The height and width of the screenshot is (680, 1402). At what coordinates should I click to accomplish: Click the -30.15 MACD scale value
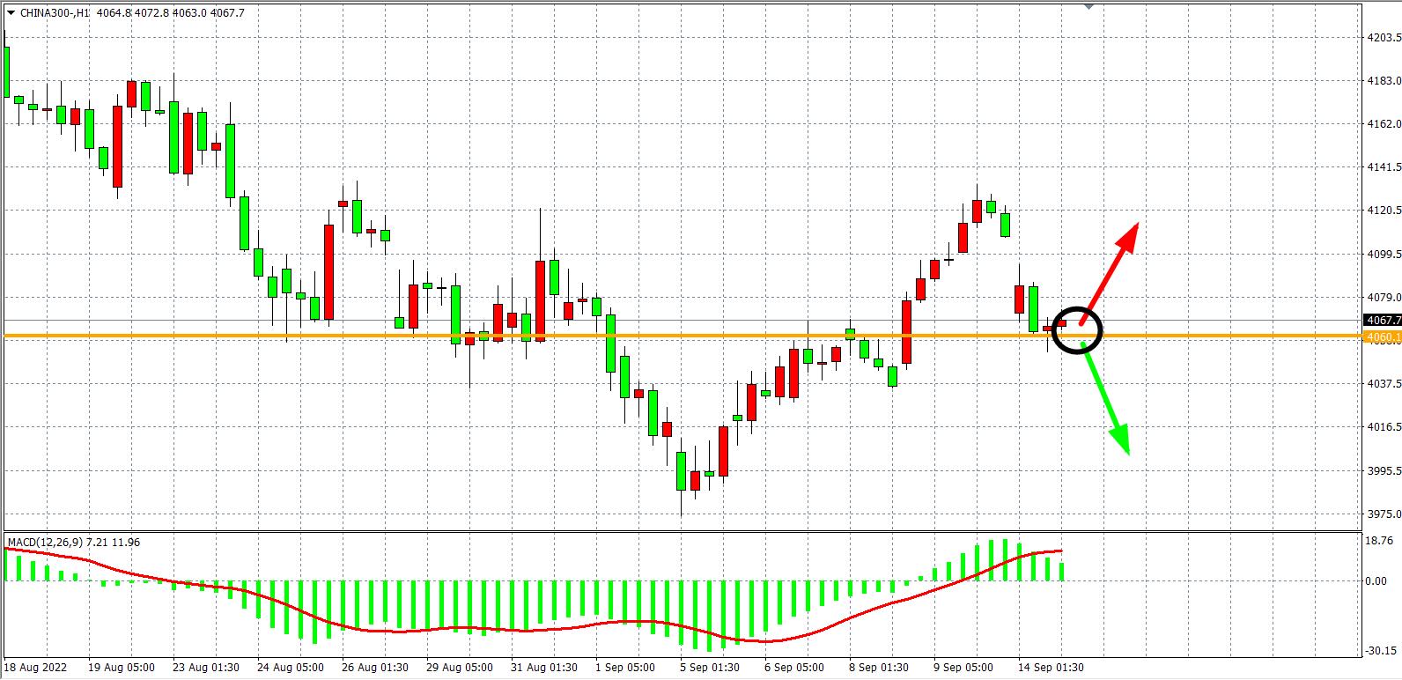click(x=1380, y=652)
